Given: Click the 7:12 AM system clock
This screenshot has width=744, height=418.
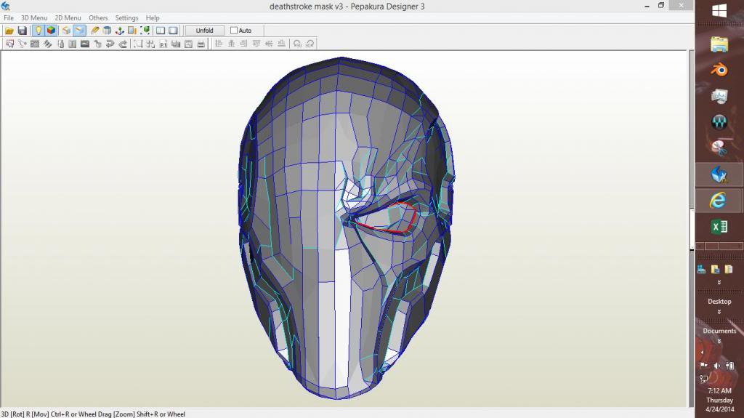Looking at the screenshot, I should [719, 391].
